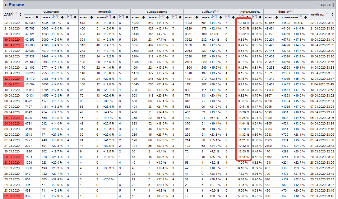Image resolution: width=338 pixels, height=199 pixels.
Task: Sort by the [x 6] column under выздоровело
Action: coord(180,17)
